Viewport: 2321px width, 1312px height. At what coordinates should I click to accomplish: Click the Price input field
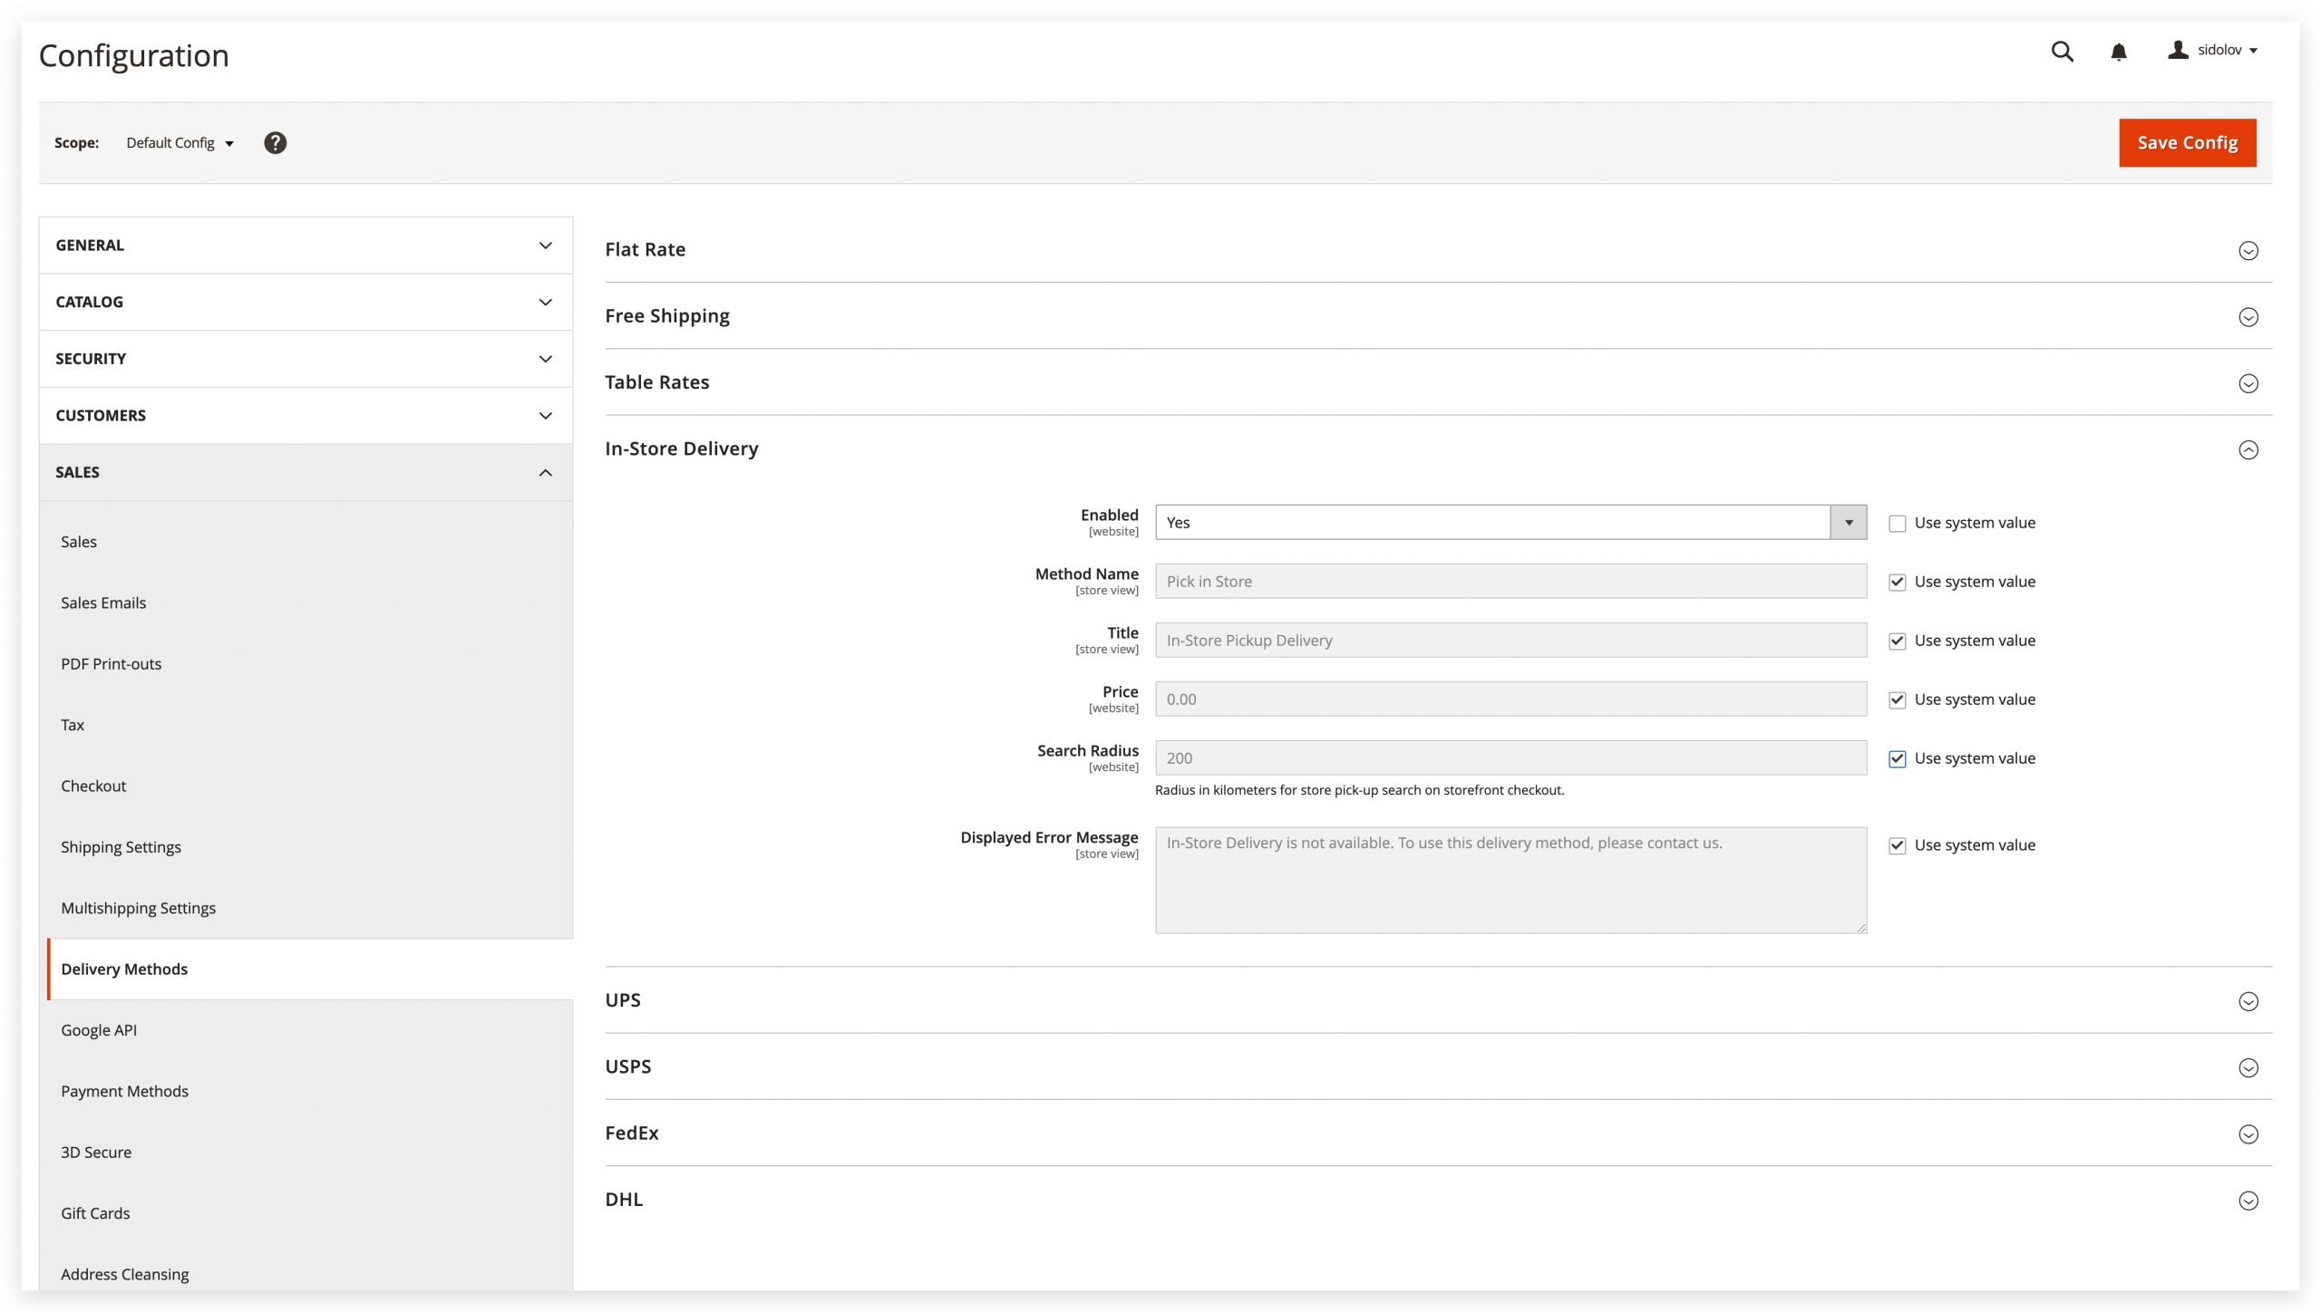(1510, 699)
